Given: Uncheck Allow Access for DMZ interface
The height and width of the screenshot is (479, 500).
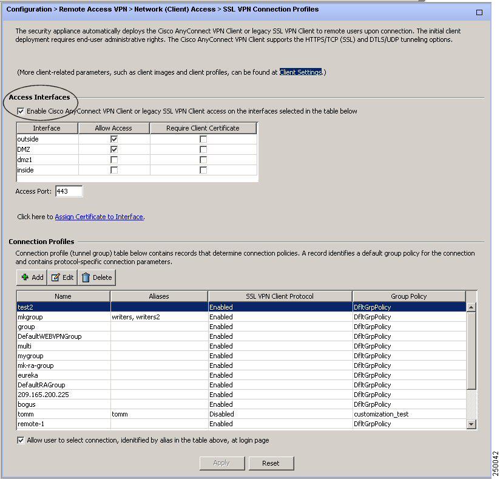Looking at the screenshot, I should tap(114, 149).
